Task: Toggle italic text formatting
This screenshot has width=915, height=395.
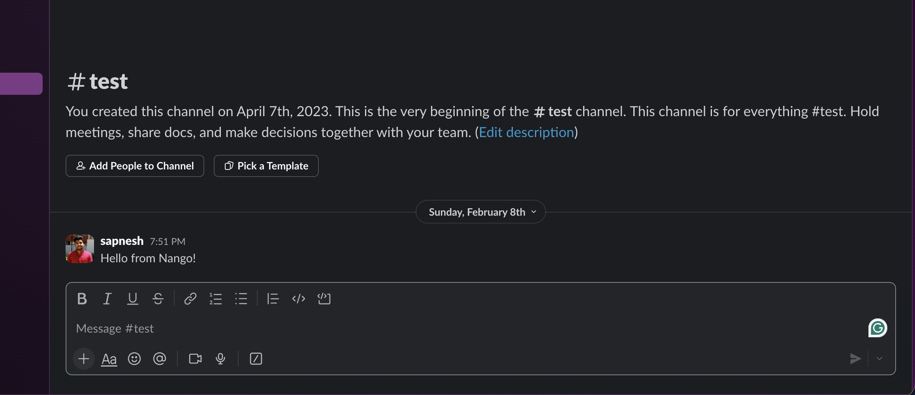Action: (x=107, y=299)
